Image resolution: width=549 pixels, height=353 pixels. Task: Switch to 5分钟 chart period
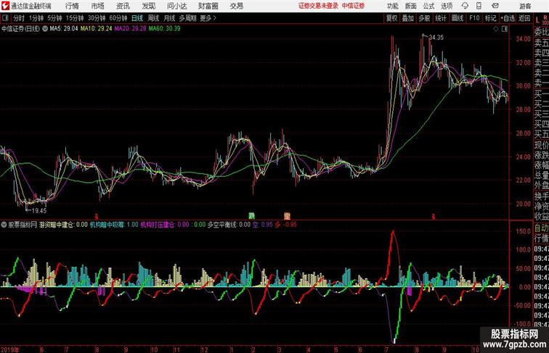pyautogui.click(x=54, y=18)
